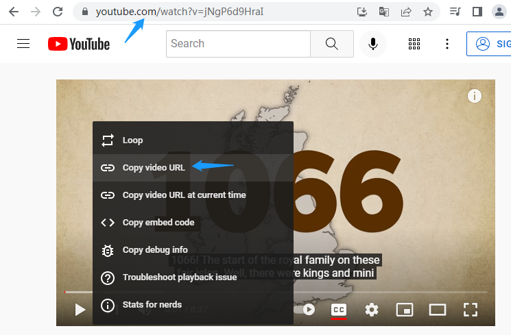Click the YouTube Search field
The width and height of the screenshot is (511, 335).
238,44
